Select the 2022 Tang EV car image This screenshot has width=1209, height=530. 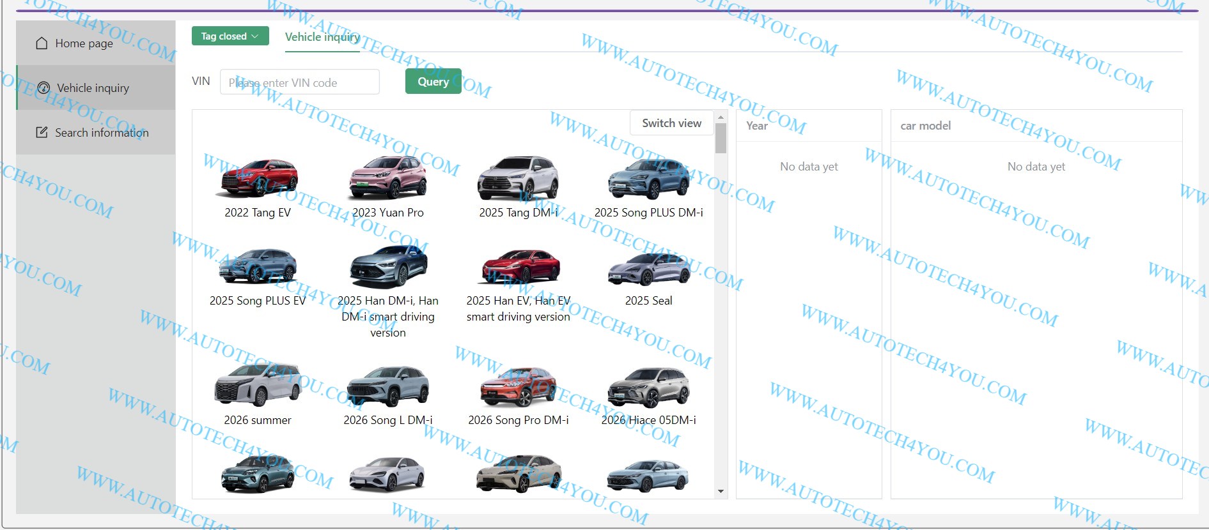258,178
